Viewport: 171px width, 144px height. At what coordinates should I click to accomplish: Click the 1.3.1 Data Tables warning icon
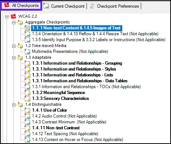coord(28,81)
